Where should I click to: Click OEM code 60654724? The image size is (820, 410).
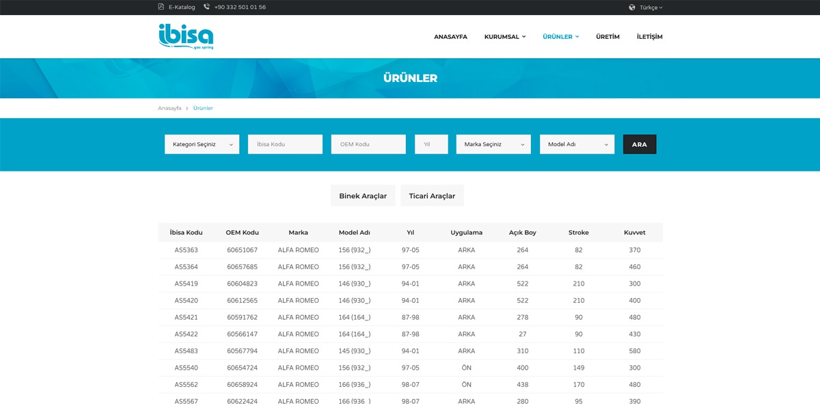click(x=243, y=368)
